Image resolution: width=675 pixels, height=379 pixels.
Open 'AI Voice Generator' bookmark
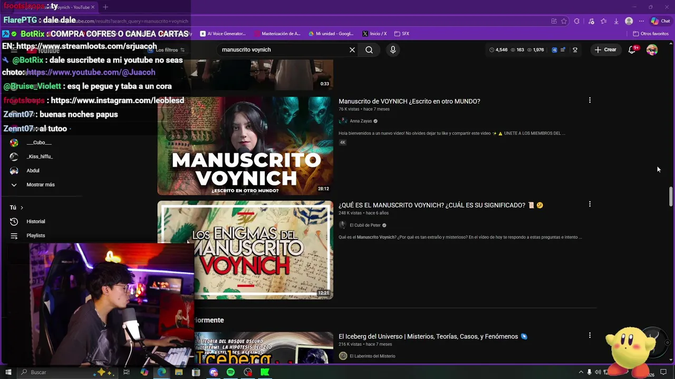point(223,34)
